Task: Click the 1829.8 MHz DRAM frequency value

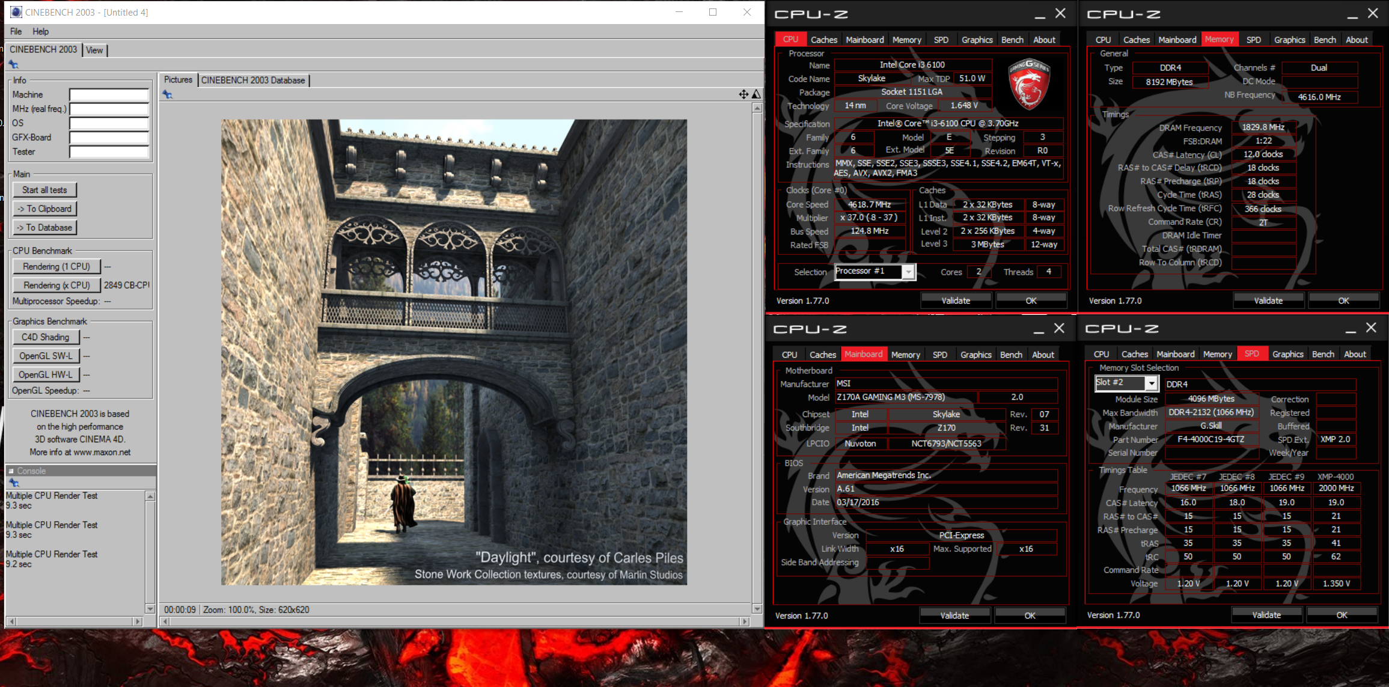Action: coord(1263,127)
